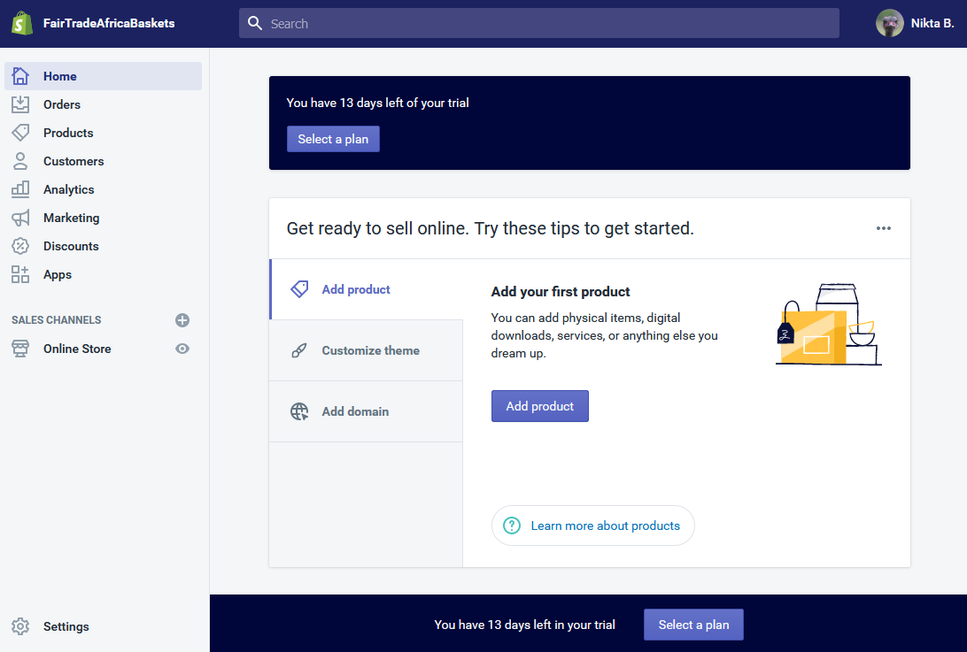Click the Orders inbox icon
This screenshot has width=967, height=652.
pos(20,104)
